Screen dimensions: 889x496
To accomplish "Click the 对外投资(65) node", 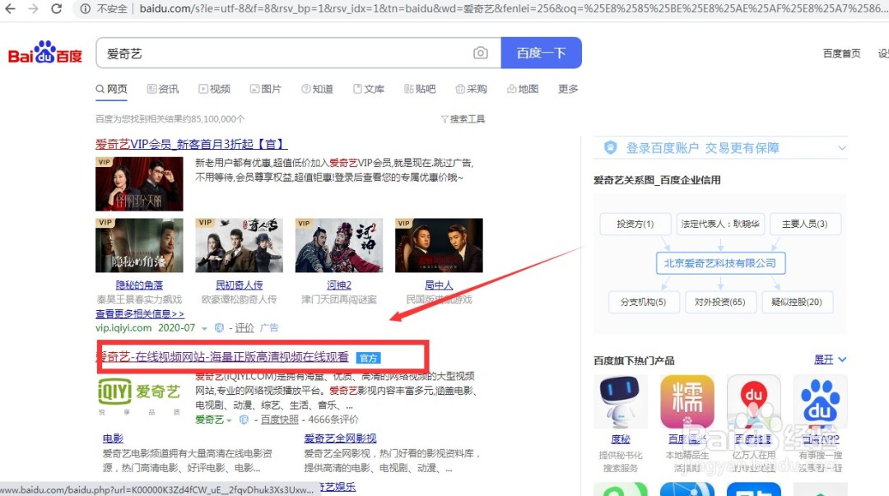I will tap(720, 302).
